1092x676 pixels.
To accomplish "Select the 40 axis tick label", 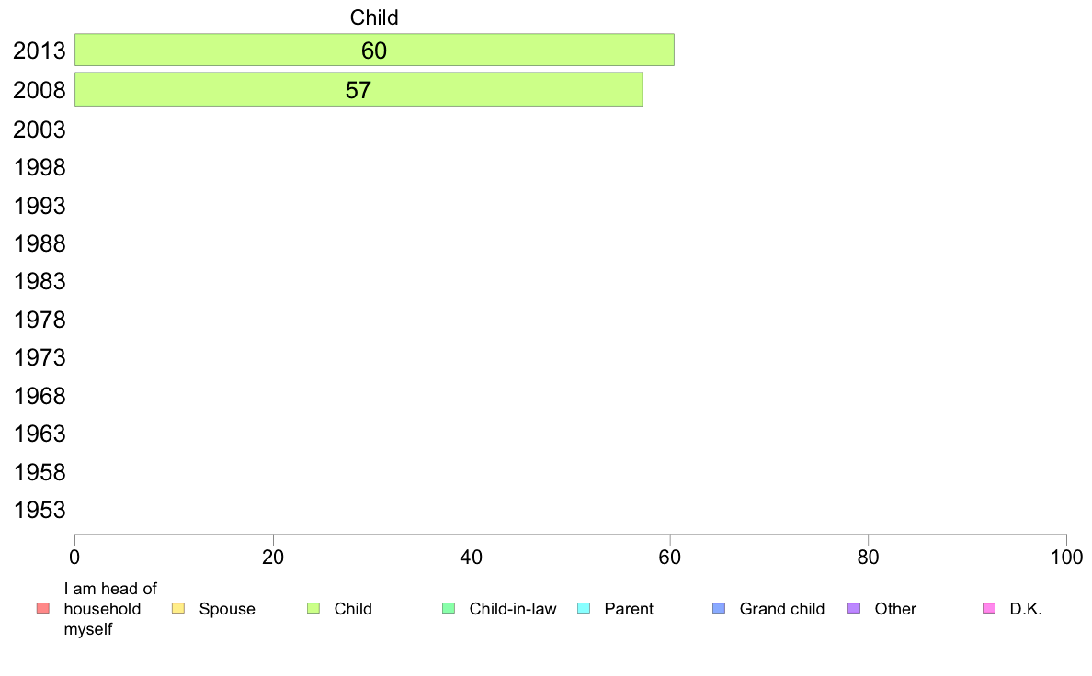I will 472,558.
